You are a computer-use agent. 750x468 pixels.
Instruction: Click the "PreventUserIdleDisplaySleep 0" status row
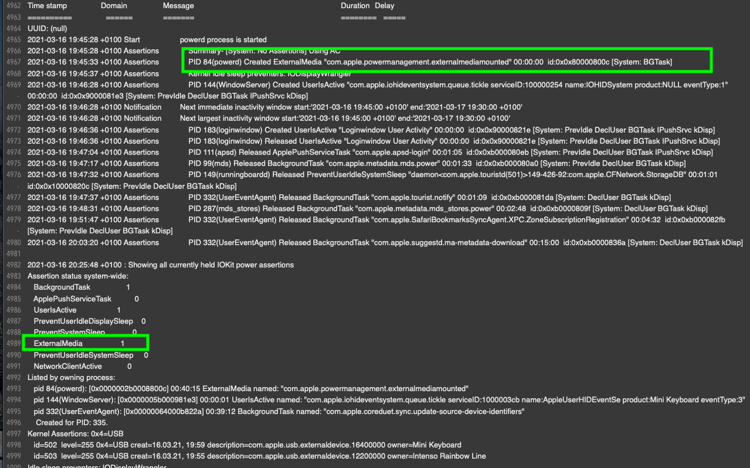pos(90,321)
